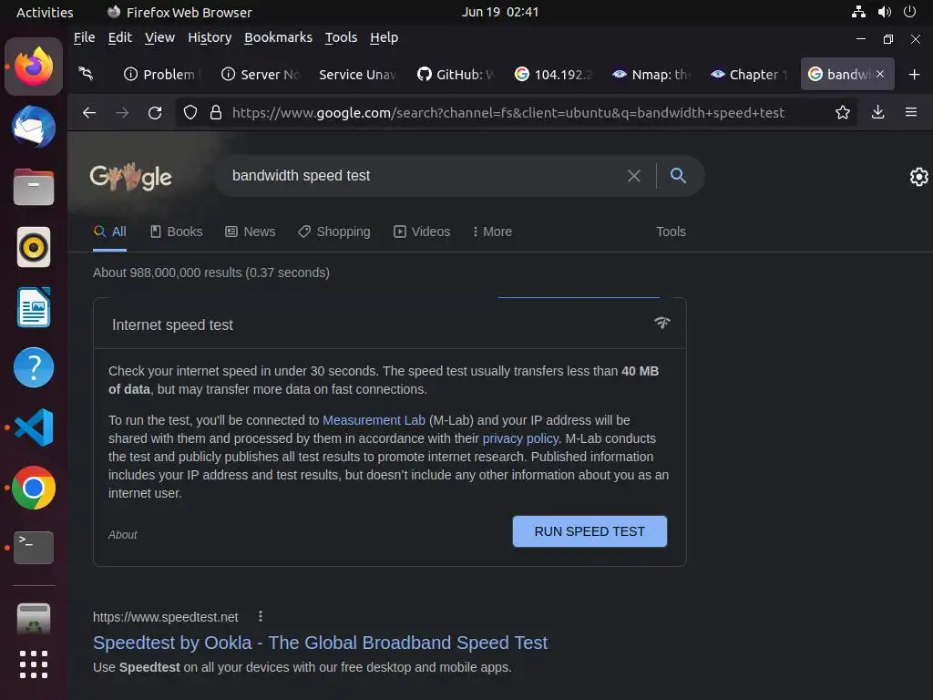Close the bandwidth search tab
The height and width of the screenshot is (700, 933).
[880, 74]
